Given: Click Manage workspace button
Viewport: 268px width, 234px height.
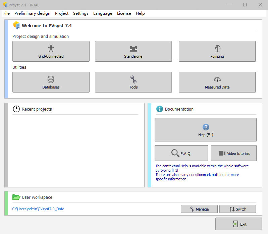Looking at the screenshot, I should point(199,209).
